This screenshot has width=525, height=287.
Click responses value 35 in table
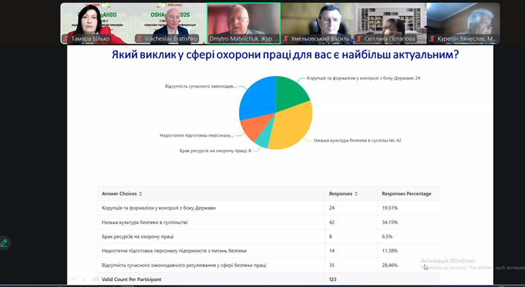332,265
